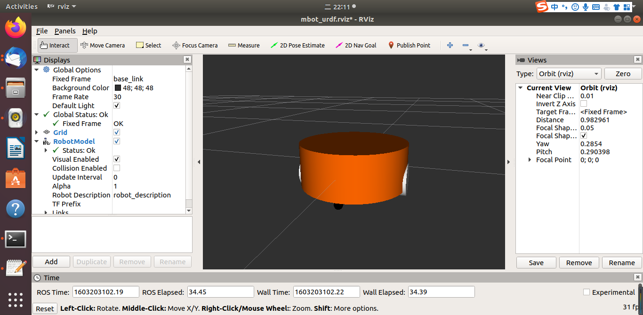This screenshot has width=643, height=315.
Task: Choose the Select tool
Action: point(148,45)
